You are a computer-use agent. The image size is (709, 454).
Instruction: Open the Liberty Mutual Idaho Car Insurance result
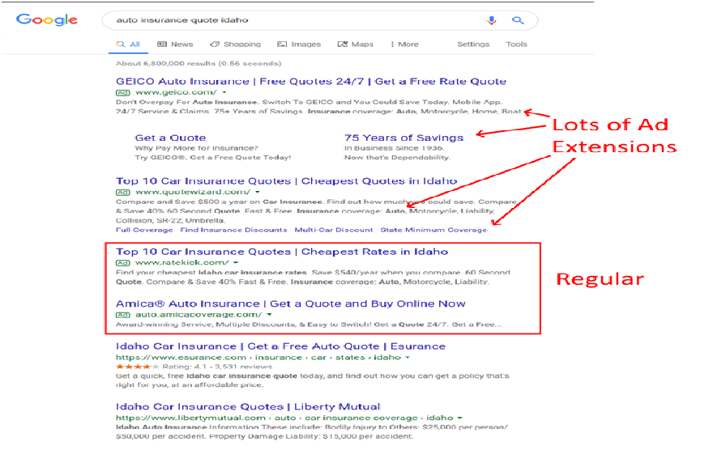click(x=248, y=407)
